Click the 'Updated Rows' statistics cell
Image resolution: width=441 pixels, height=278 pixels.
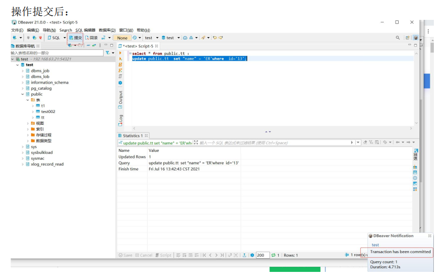pos(132,157)
